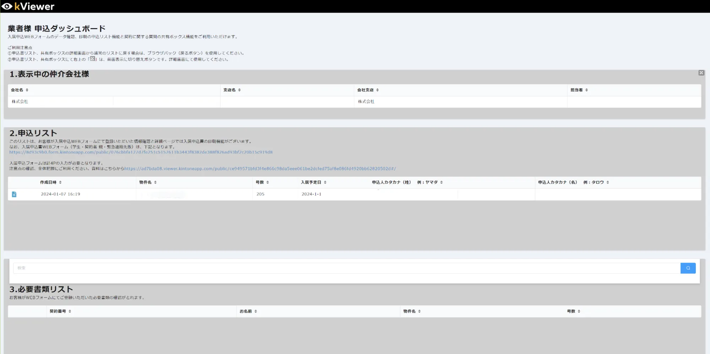Open the form.kintoneapp.com application form link
Image resolution: width=710 pixels, height=354 pixels.
(x=141, y=152)
